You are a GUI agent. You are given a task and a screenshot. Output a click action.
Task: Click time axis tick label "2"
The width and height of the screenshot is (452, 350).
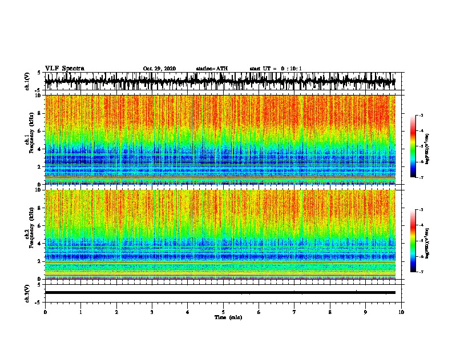[x=116, y=312]
